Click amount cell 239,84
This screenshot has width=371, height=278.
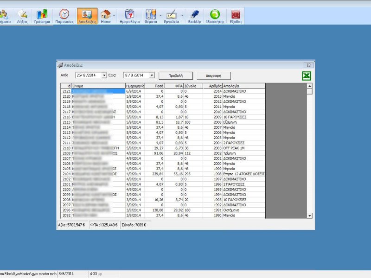[154, 174]
